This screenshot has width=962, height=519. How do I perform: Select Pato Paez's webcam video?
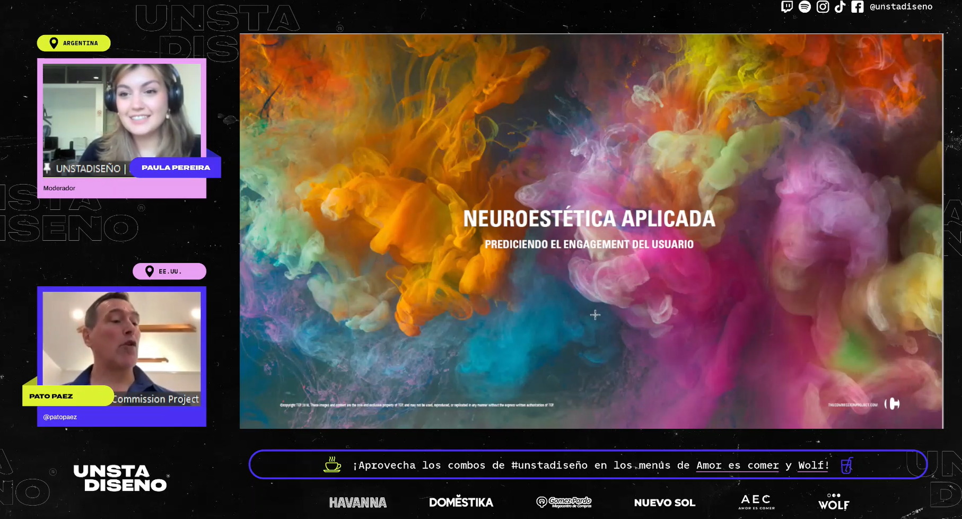point(122,348)
